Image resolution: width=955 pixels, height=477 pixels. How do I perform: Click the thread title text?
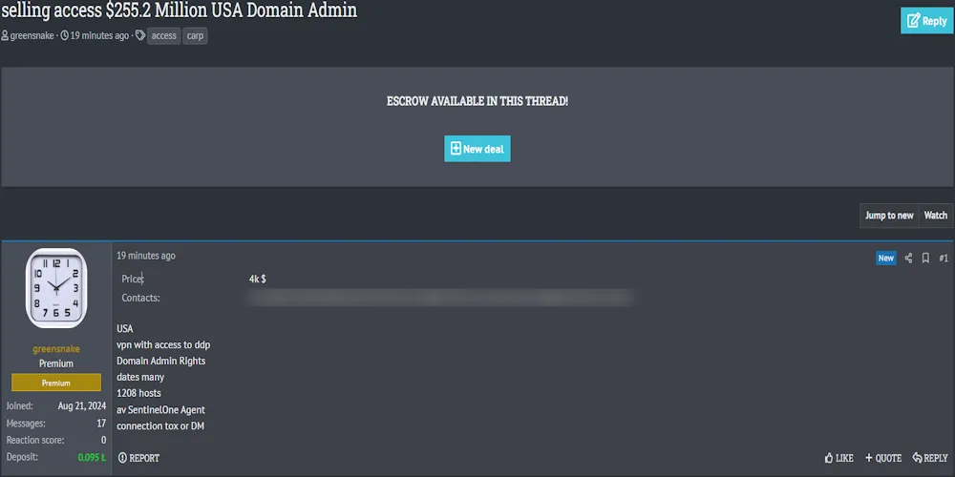pos(180,10)
